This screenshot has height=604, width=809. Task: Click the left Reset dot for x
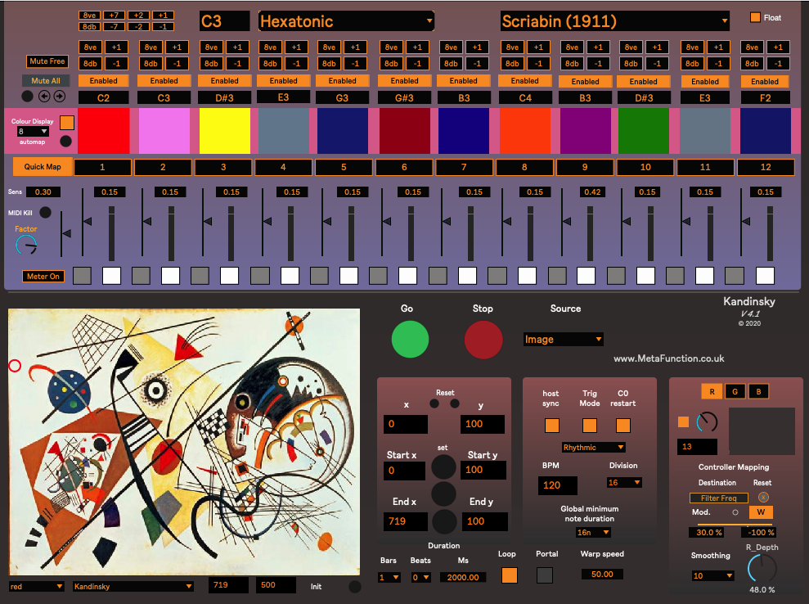coord(434,403)
